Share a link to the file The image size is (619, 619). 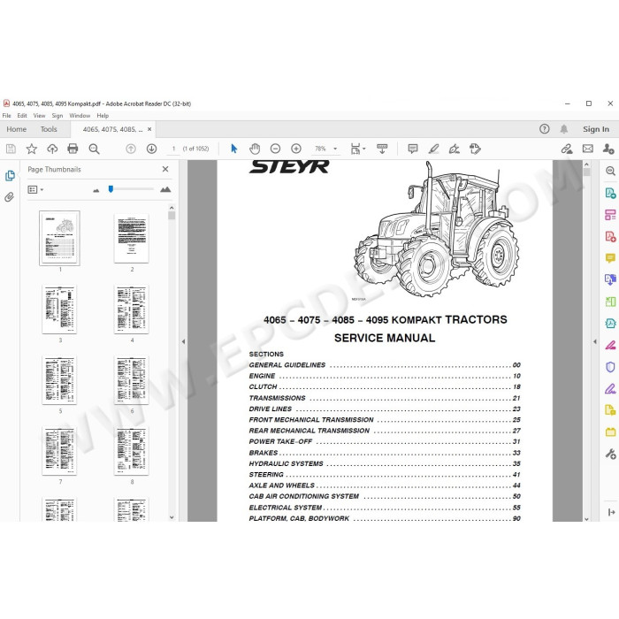tap(567, 149)
